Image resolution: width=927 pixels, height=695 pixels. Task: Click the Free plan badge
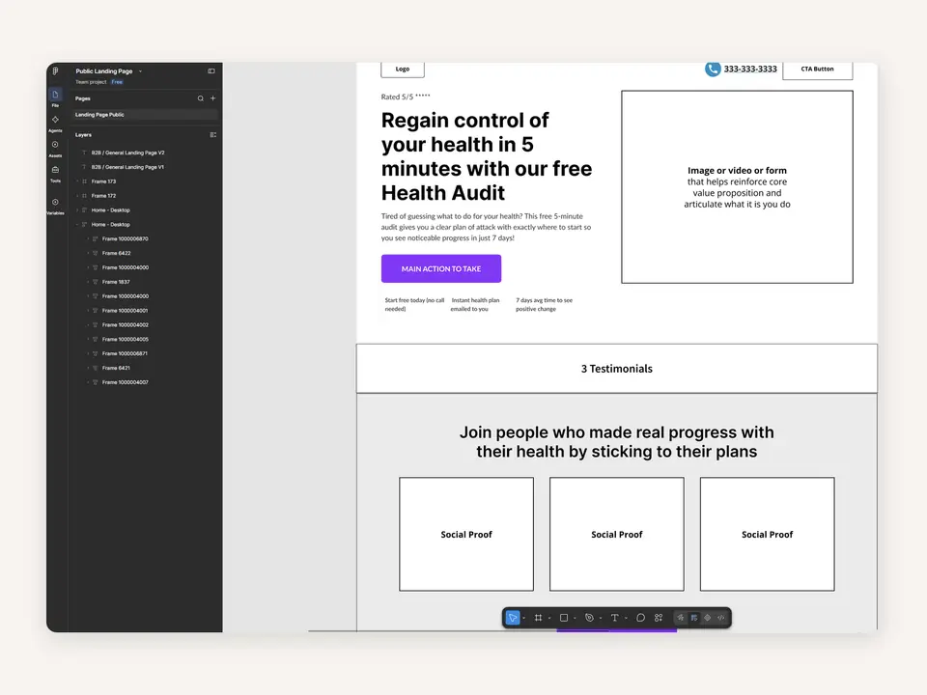click(117, 82)
